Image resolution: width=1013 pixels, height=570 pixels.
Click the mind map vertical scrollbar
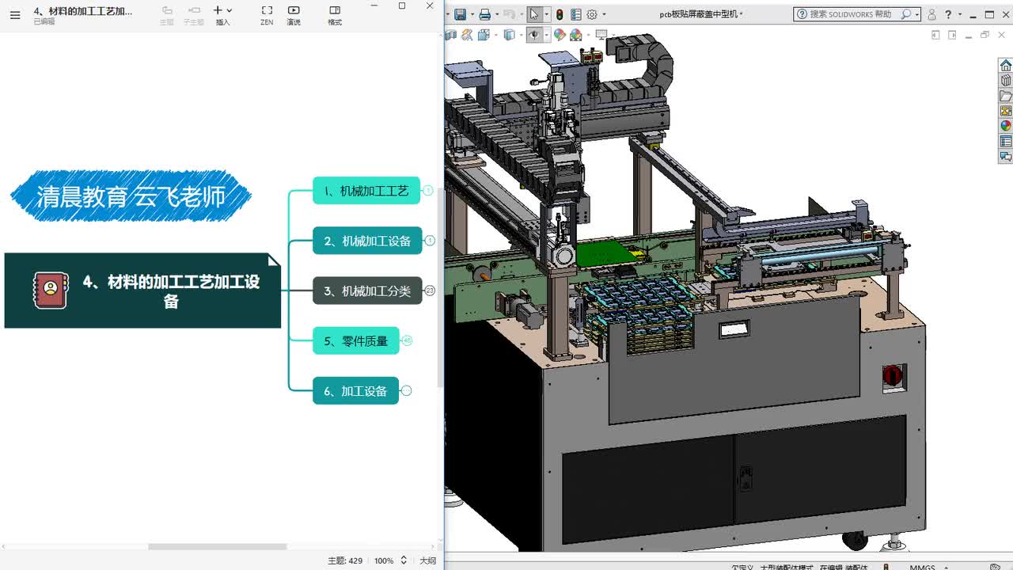[441, 287]
